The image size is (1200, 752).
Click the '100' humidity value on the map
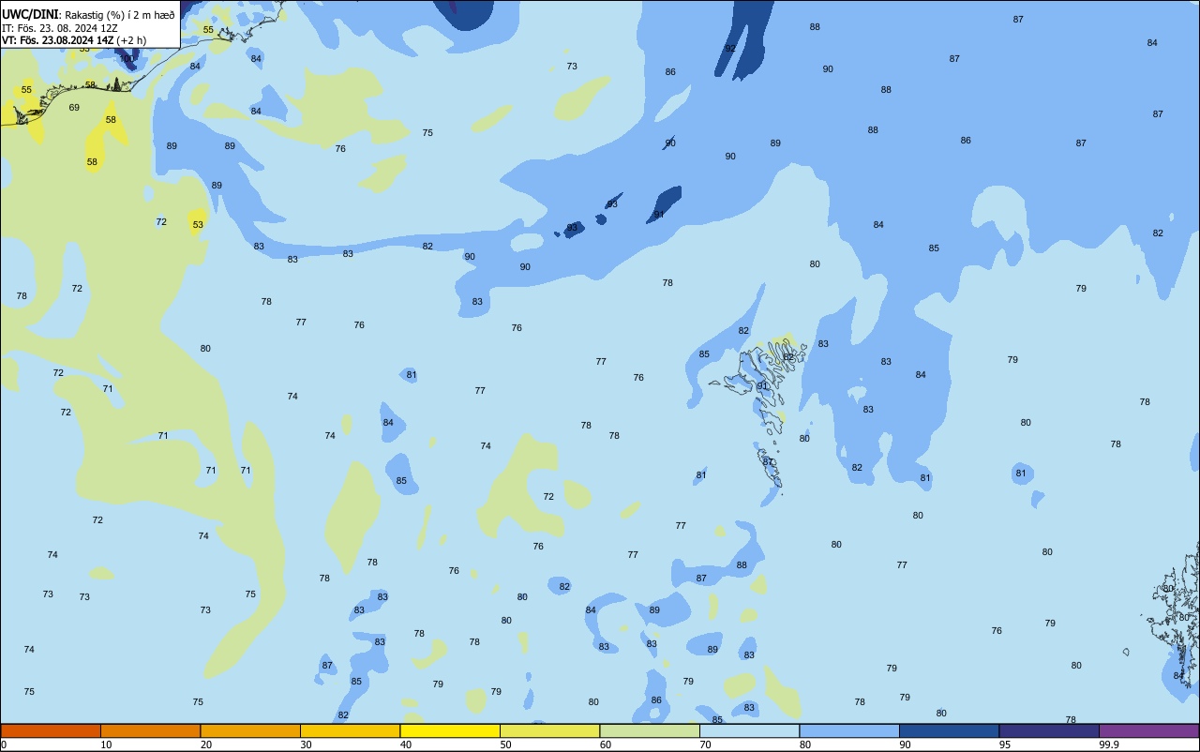click(x=127, y=59)
